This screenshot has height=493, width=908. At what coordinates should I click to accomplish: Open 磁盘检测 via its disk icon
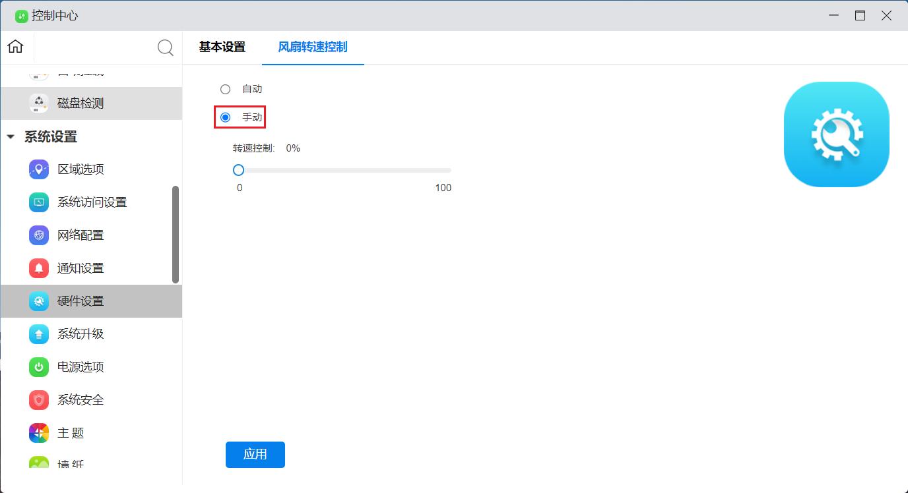pos(39,103)
